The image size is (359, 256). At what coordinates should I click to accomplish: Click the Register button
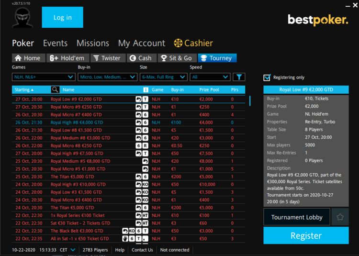point(306,235)
